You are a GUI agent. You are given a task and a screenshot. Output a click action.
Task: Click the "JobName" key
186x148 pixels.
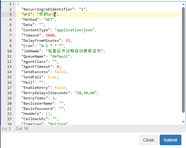(x=31, y=51)
